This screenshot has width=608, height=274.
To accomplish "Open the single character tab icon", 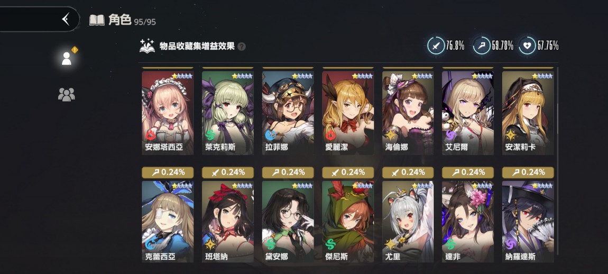I will (x=67, y=58).
